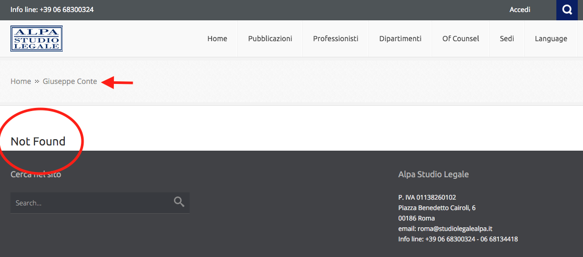
Task: Expand the Professionisti menu
Action: click(x=335, y=39)
